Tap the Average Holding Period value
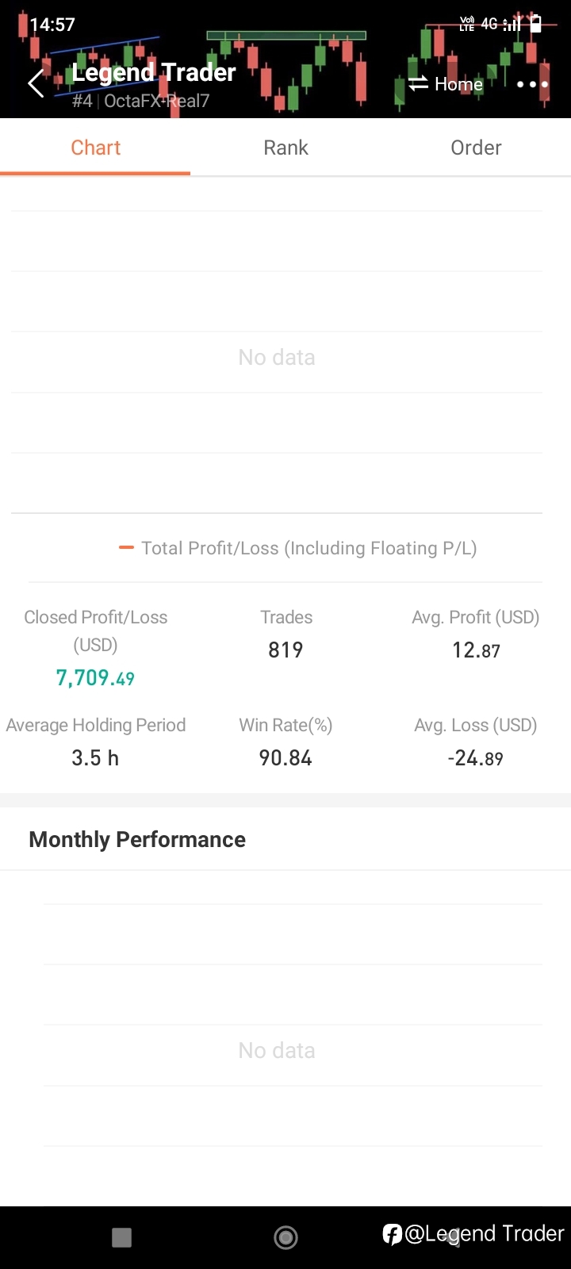 coord(95,757)
